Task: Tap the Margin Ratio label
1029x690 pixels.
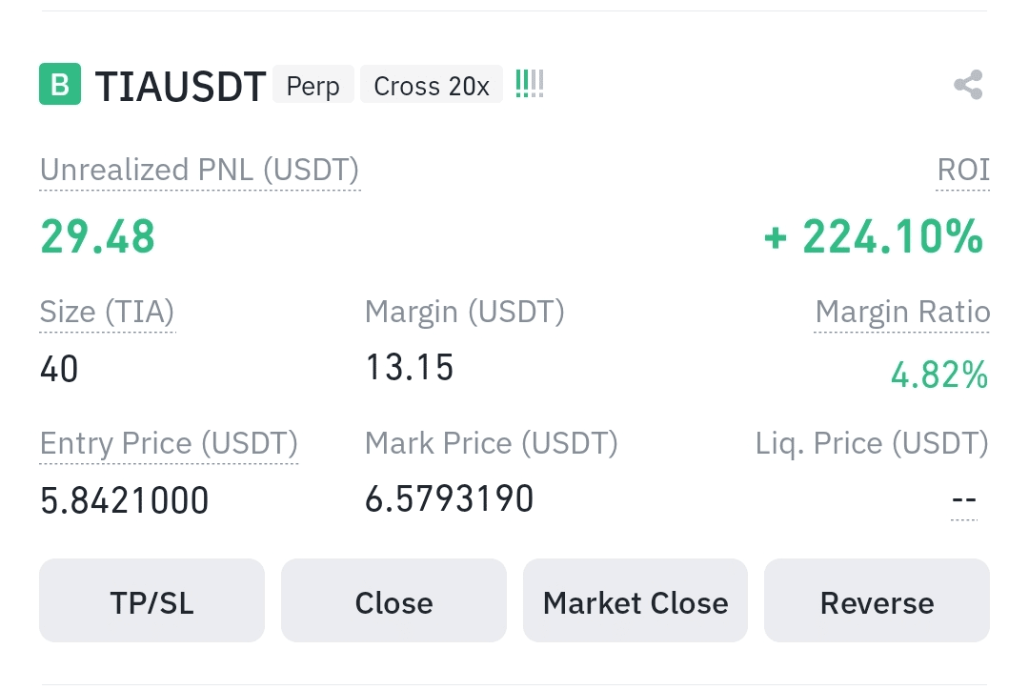Action: click(901, 313)
